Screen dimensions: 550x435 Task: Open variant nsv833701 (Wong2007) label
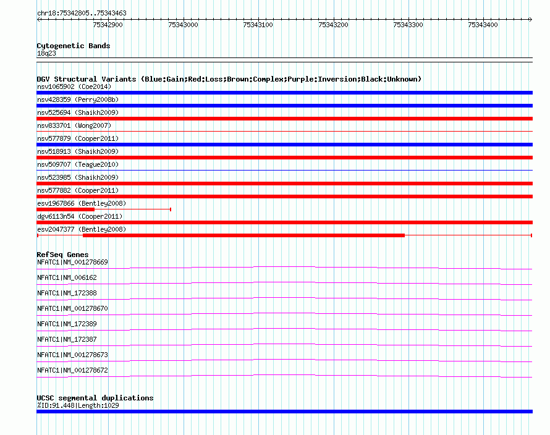pos(74,125)
